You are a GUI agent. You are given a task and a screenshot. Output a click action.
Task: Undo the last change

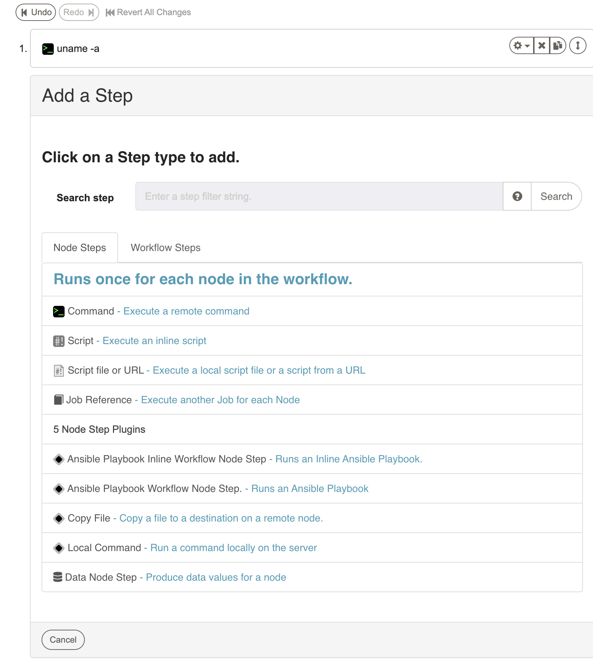click(x=36, y=12)
